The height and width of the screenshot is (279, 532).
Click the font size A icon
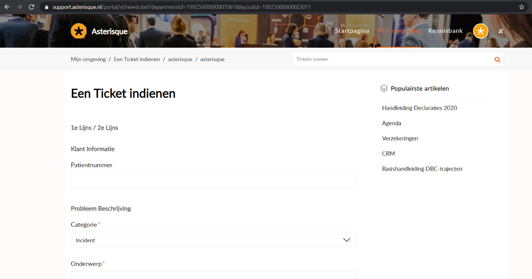501,31
